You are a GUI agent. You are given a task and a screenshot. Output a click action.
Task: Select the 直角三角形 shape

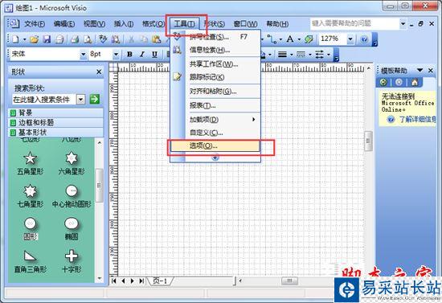31,261
